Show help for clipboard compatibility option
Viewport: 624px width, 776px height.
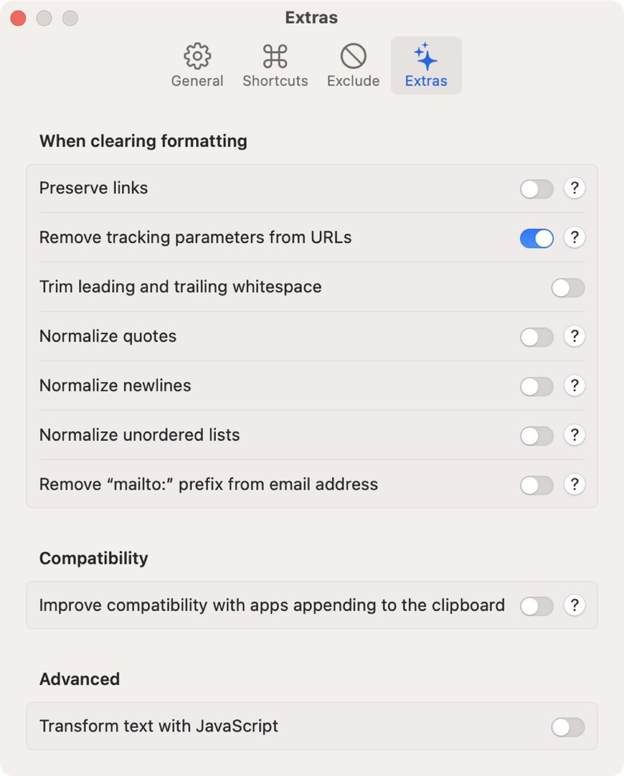(574, 606)
